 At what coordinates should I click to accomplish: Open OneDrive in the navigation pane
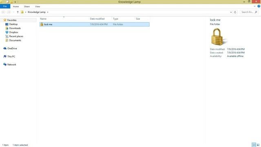12,48
